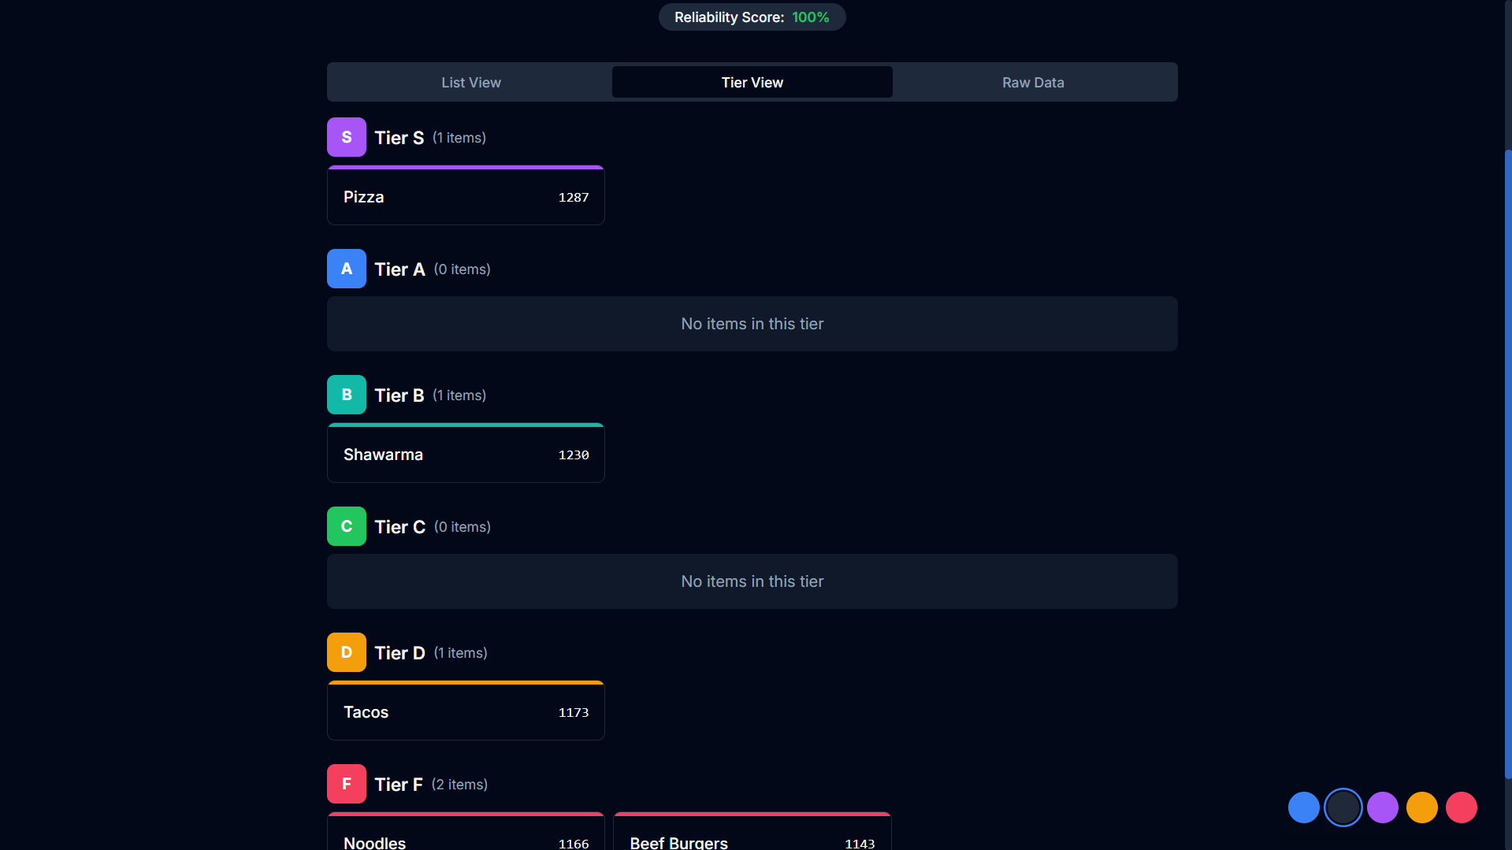Activate the red theme circle
The height and width of the screenshot is (850, 1512).
coord(1462,807)
